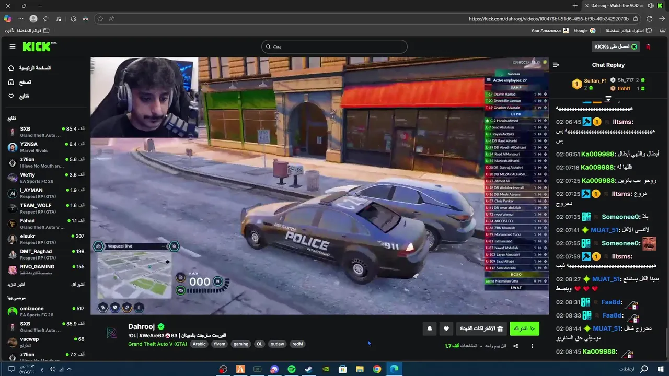Open Steam from the taskbar
669x376 pixels.
click(x=308, y=369)
